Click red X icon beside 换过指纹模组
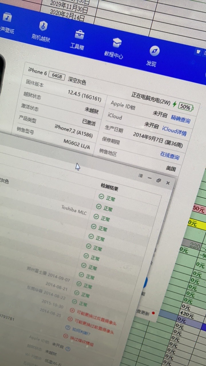 (x=66, y=336)
